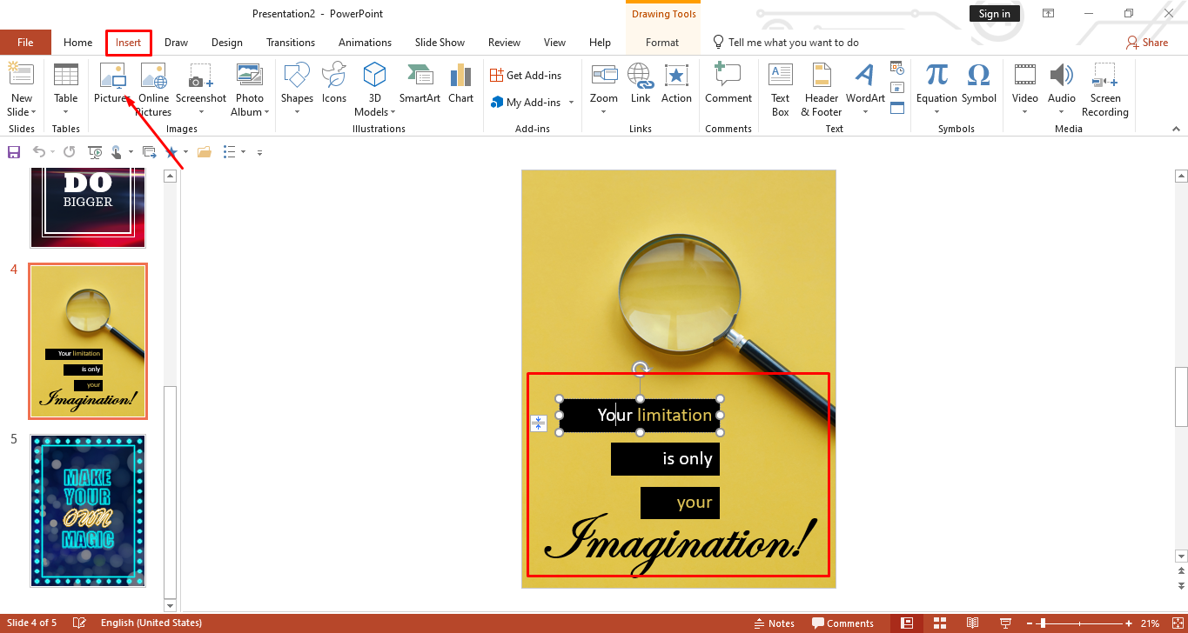Click the Sign in button
The height and width of the screenshot is (633, 1188).
coord(994,13)
